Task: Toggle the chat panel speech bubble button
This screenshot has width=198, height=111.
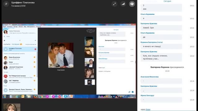Action: 132,4
